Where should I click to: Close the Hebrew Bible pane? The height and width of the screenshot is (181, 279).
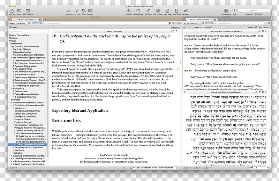tap(185, 92)
